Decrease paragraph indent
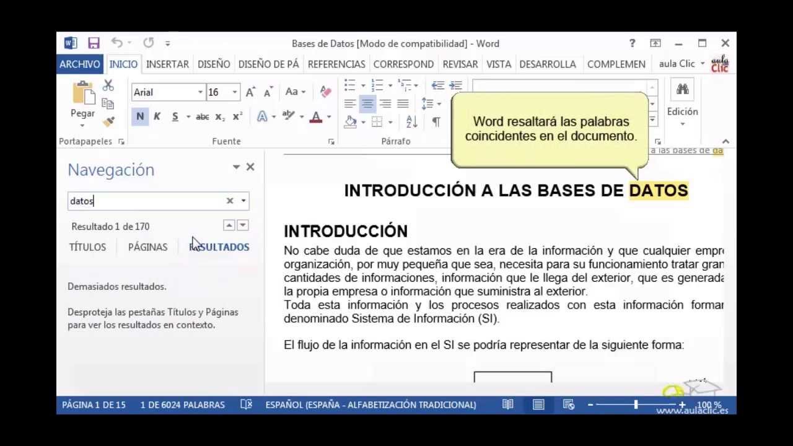This screenshot has width=793, height=446. [x=437, y=85]
